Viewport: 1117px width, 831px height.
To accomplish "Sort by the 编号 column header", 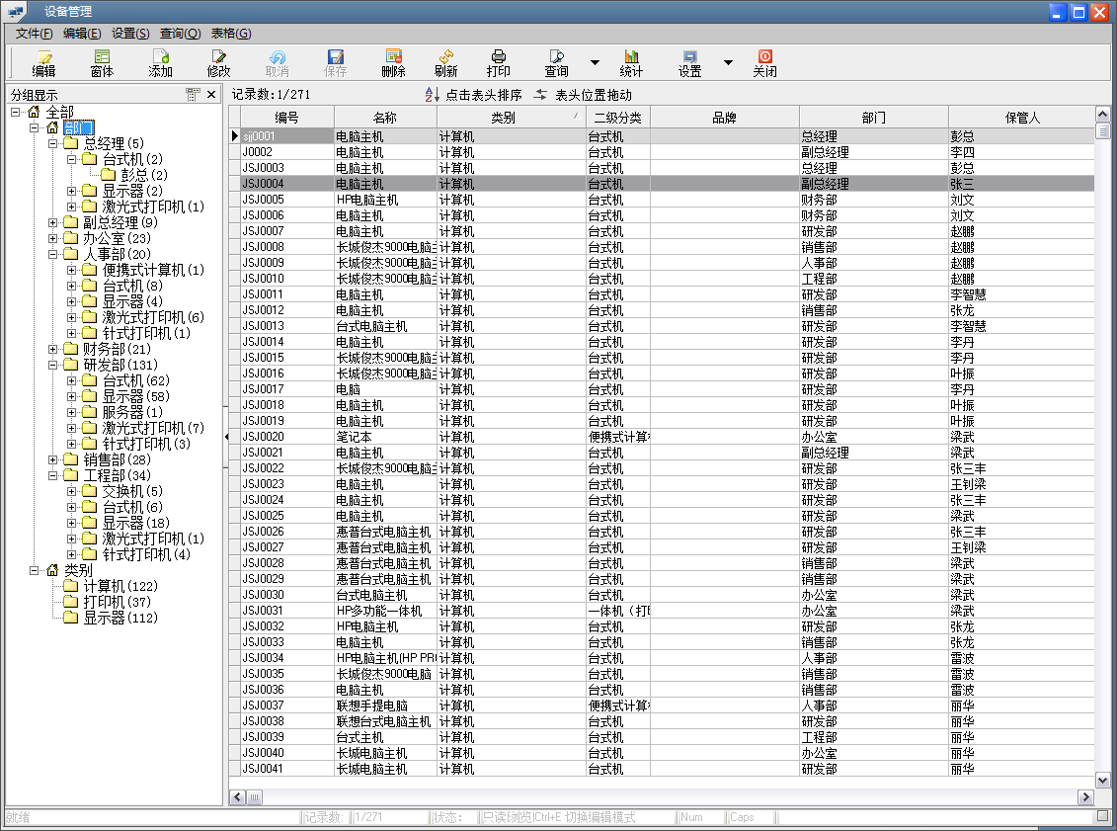I will pos(287,118).
